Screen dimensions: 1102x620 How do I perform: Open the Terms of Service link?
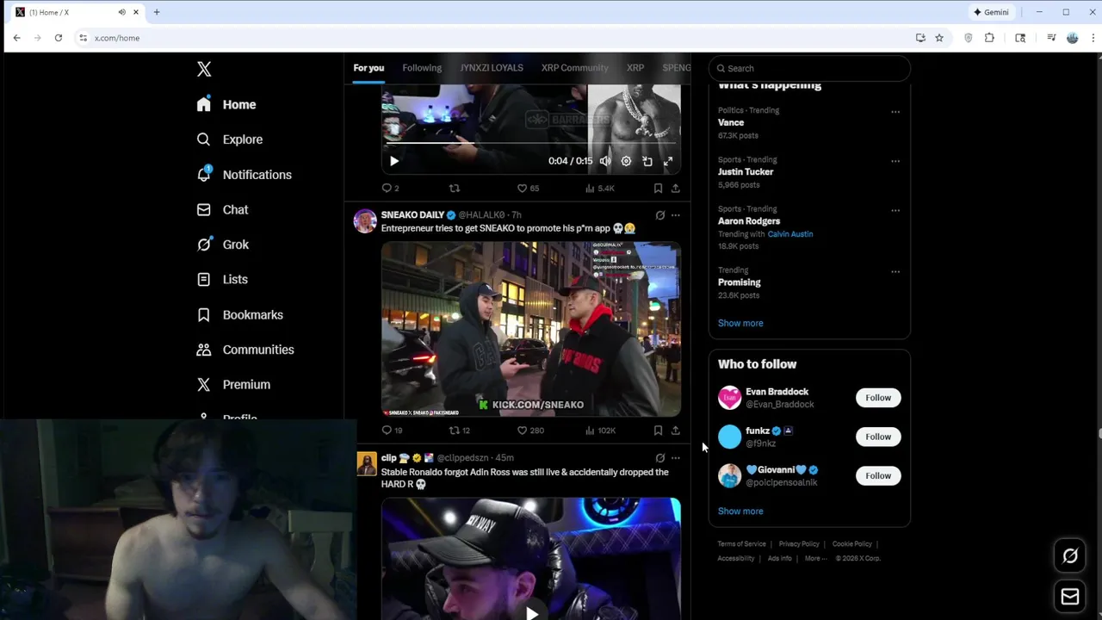click(741, 544)
